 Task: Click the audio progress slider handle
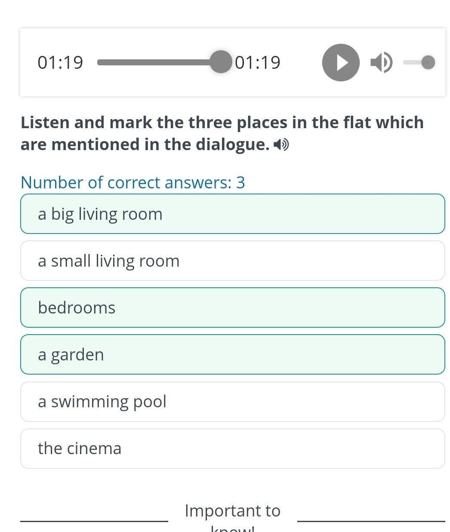221,62
